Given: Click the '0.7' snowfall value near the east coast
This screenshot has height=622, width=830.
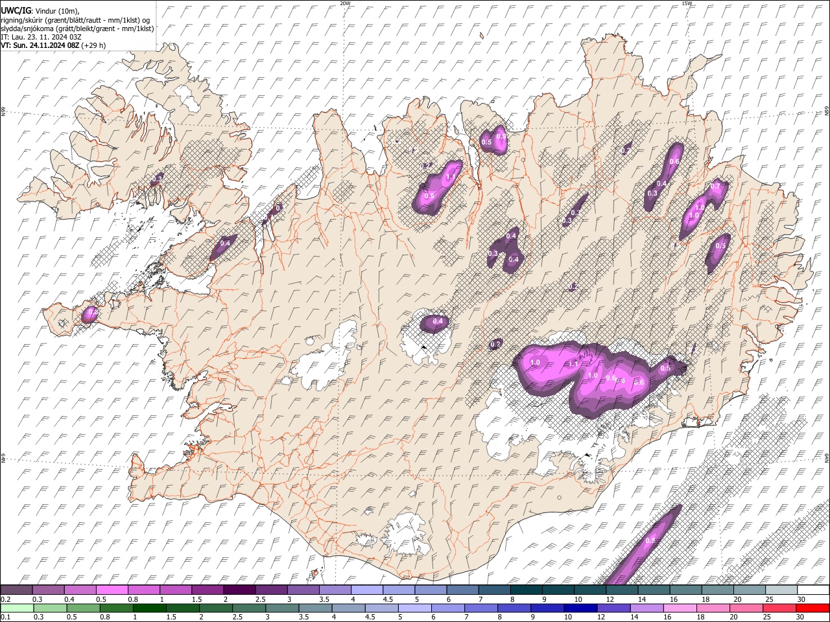Looking at the screenshot, I should (x=715, y=186).
